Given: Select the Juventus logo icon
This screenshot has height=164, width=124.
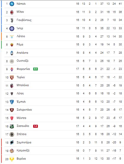Looking at the screenshot, I should [12, 20].
